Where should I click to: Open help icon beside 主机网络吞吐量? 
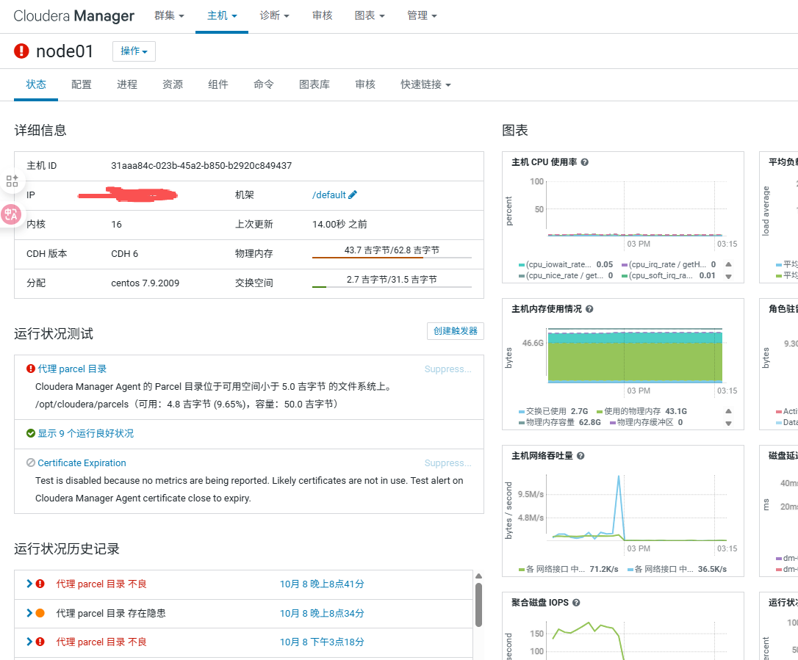[x=580, y=456]
